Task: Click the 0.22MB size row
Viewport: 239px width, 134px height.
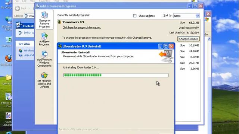Action: point(189,57)
